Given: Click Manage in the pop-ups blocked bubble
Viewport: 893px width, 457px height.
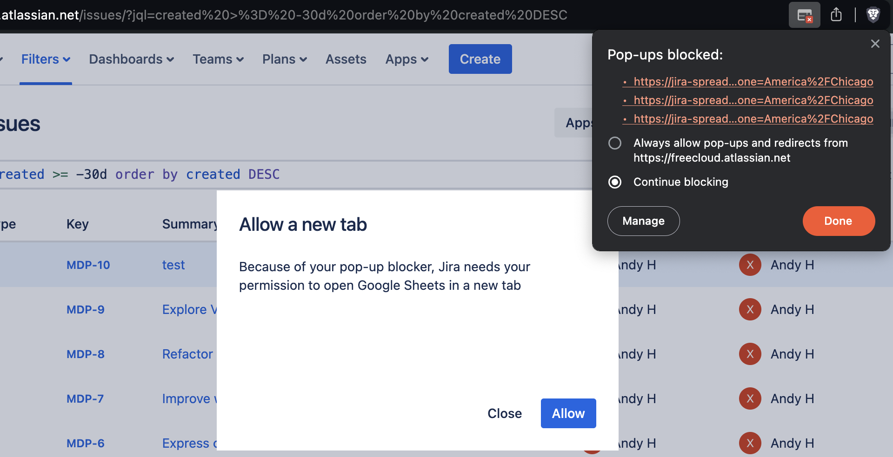Looking at the screenshot, I should (643, 221).
